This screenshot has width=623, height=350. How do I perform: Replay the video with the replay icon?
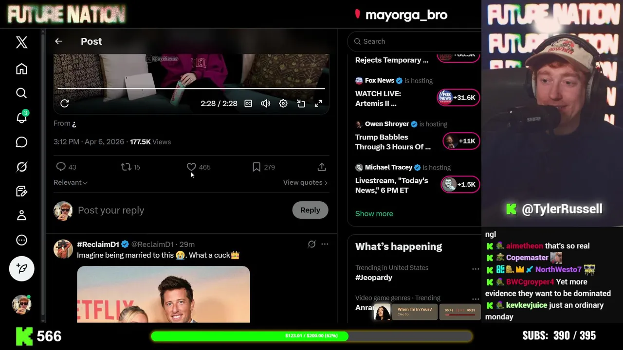(65, 104)
